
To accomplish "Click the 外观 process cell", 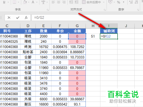I will pyautogui.click(x=28, y=99).
